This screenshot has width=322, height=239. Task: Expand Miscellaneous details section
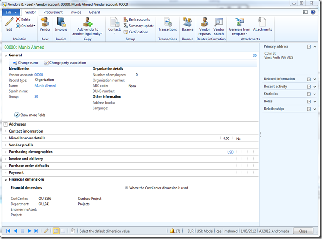(x=5, y=138)
